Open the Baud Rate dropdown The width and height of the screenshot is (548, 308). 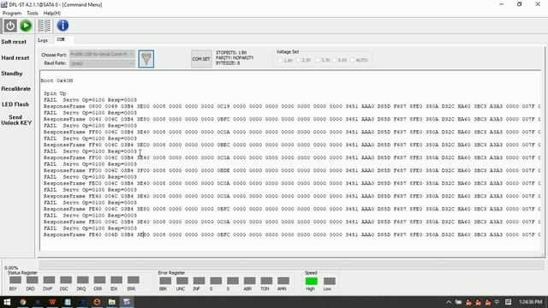[102, 63]
